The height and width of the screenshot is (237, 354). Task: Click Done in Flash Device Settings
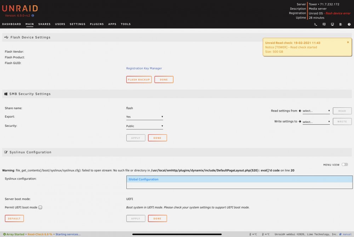pyautogui.click(x=164, y=79)
